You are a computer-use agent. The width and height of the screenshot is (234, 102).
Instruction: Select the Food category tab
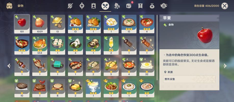click(x=105, y=6)
